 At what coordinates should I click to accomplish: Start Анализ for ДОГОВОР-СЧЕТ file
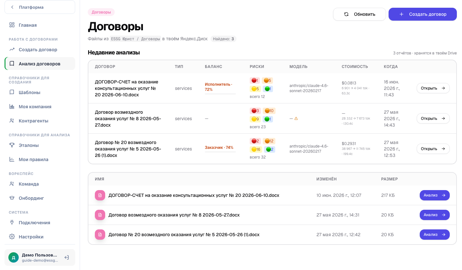tap(435, 195)
